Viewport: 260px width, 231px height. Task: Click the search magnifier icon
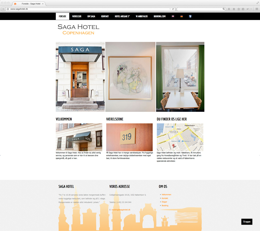(x=223, y=9)
